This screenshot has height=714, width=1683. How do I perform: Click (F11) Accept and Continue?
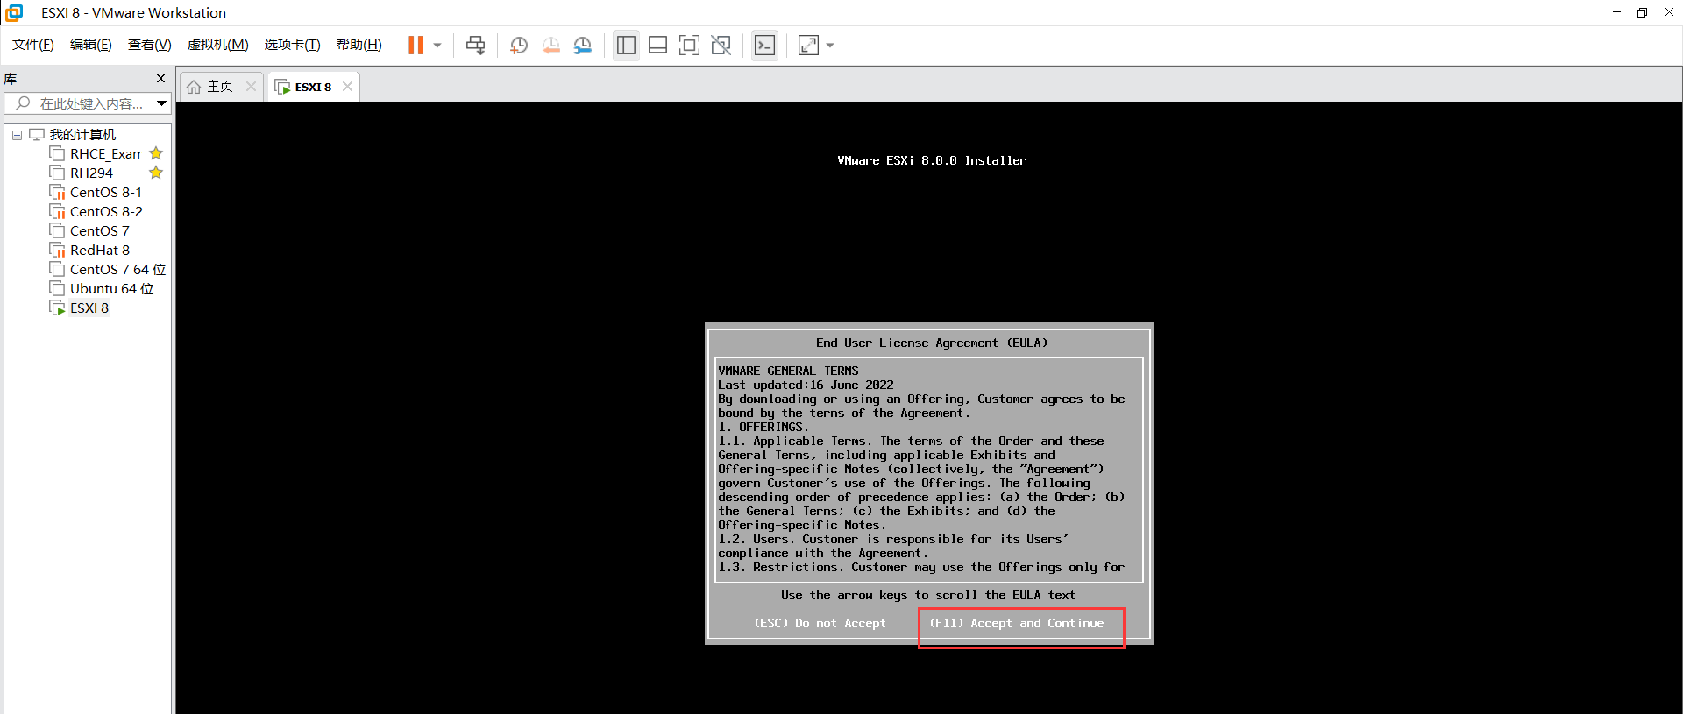pyautogui.click(x=1017, y=623)
